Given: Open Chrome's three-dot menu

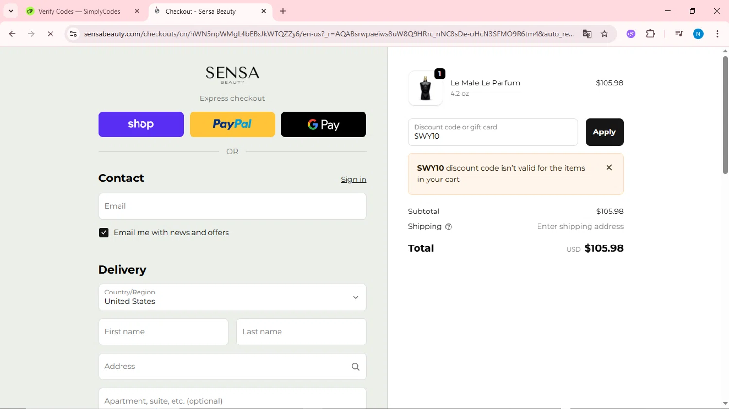Looking at the screenshot, I should [717, 34].
